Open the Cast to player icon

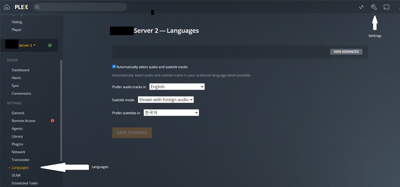386,7
